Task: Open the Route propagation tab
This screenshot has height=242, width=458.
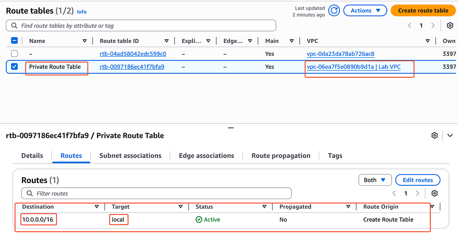Action: point(281,156)
